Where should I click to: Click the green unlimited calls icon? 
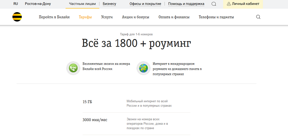click(73, 68)
